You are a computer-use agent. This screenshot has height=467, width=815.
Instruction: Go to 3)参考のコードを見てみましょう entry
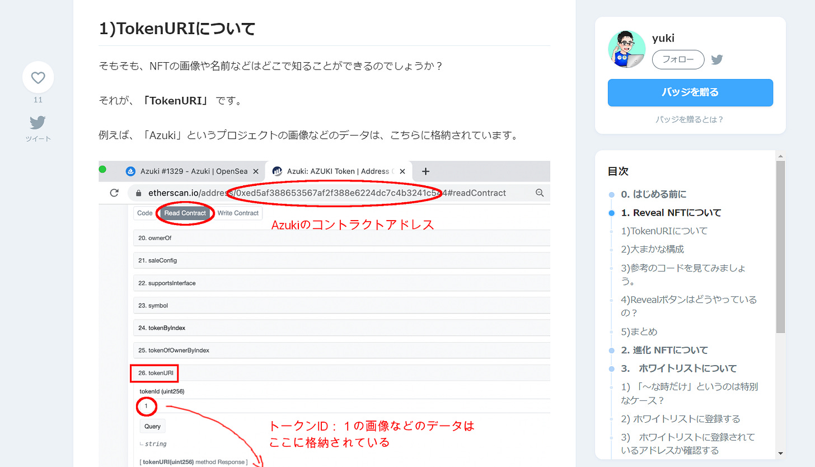point(683,274)
